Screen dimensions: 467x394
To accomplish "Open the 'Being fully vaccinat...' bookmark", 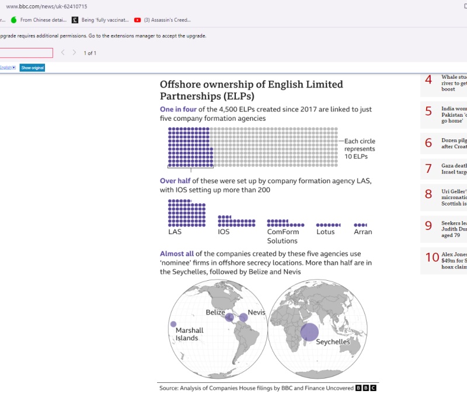I will (x=104, y=20).
